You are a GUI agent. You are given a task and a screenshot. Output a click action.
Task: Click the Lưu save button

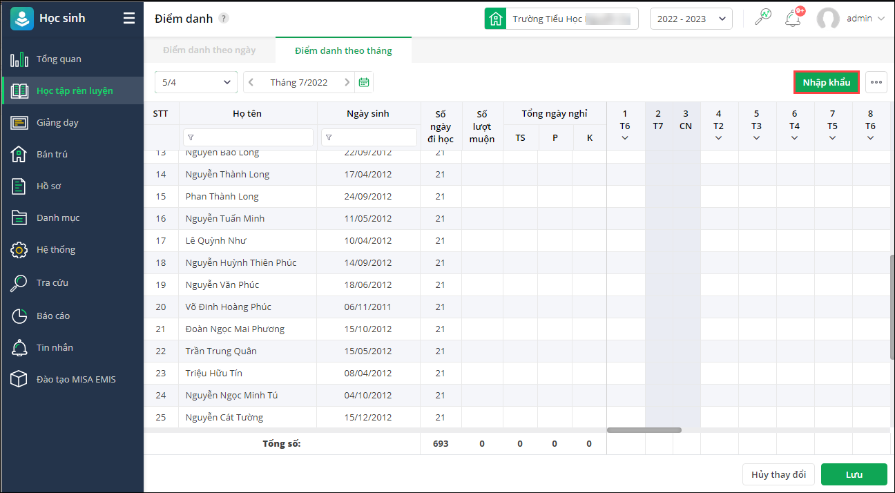pos(854,474)
